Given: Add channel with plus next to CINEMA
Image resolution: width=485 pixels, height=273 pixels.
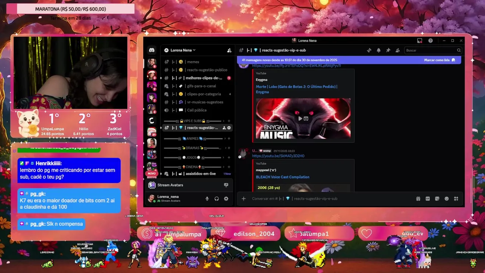Looking at the screenshot, I should (x=228, y=167).
